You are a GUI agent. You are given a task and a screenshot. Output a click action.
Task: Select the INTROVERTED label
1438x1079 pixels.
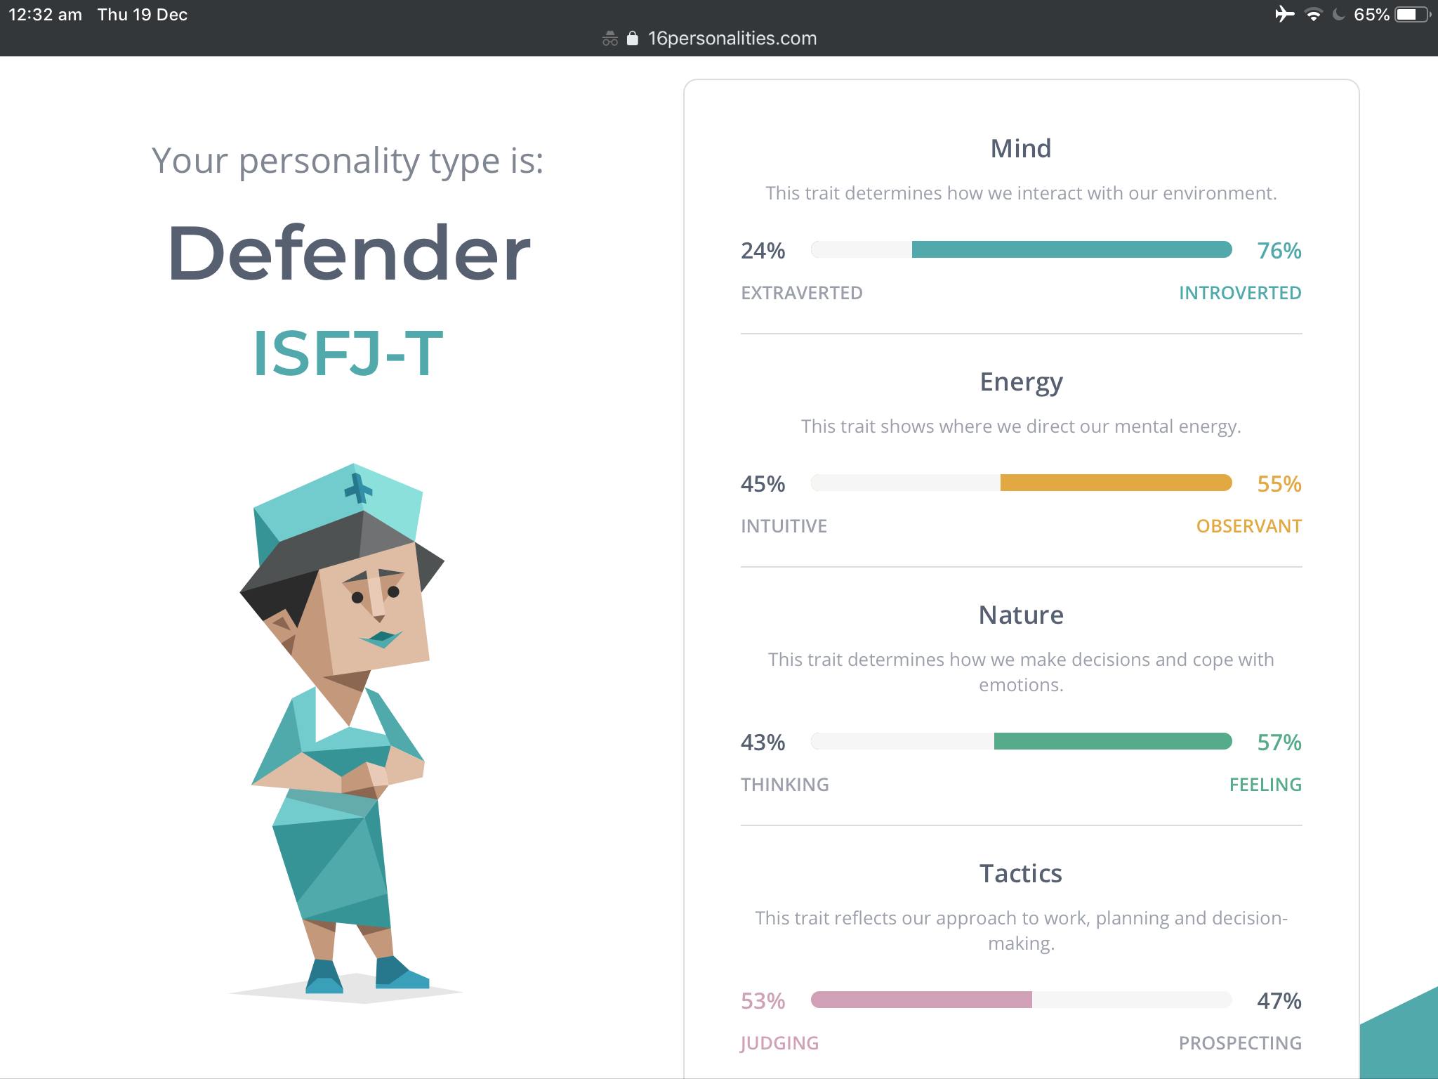(1240, 293)
